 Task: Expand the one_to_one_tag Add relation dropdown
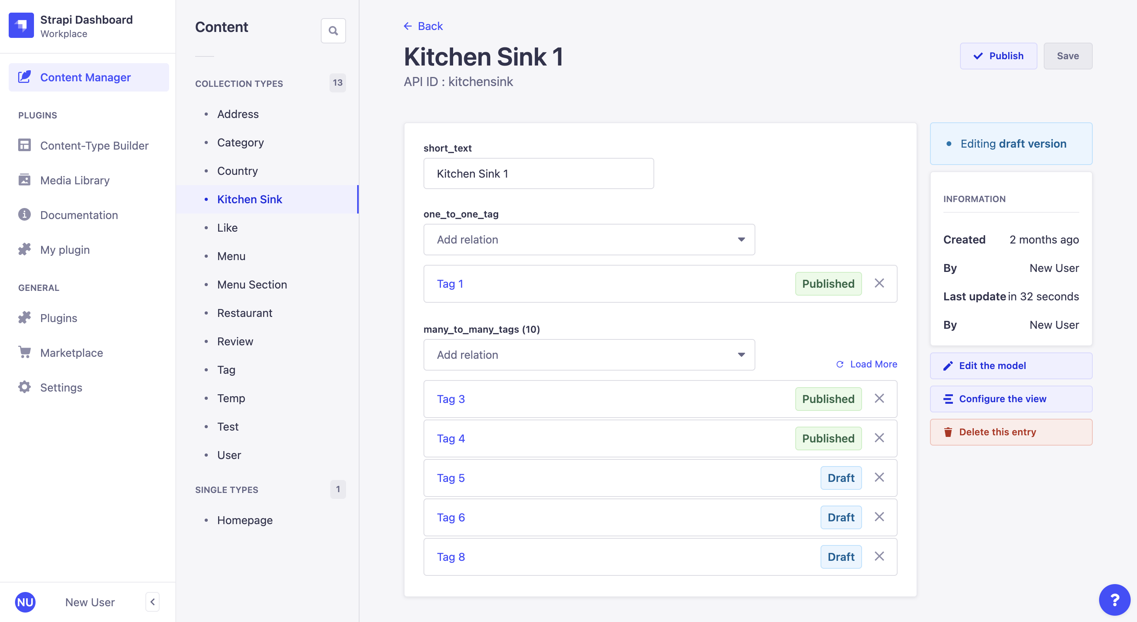pyautogui.click(x=589, y=239)
